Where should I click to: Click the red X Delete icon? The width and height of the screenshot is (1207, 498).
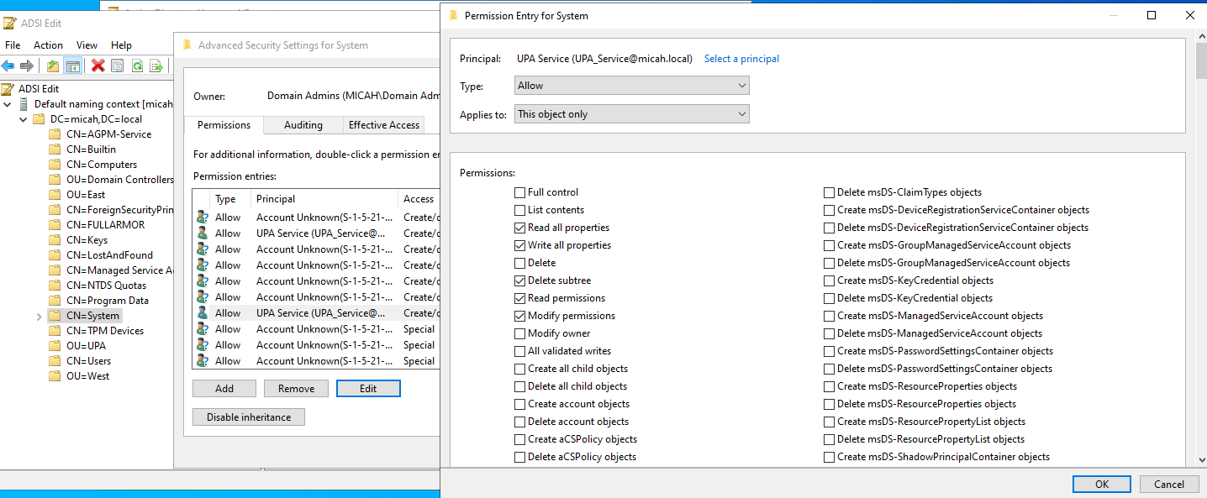coord(98,66)
